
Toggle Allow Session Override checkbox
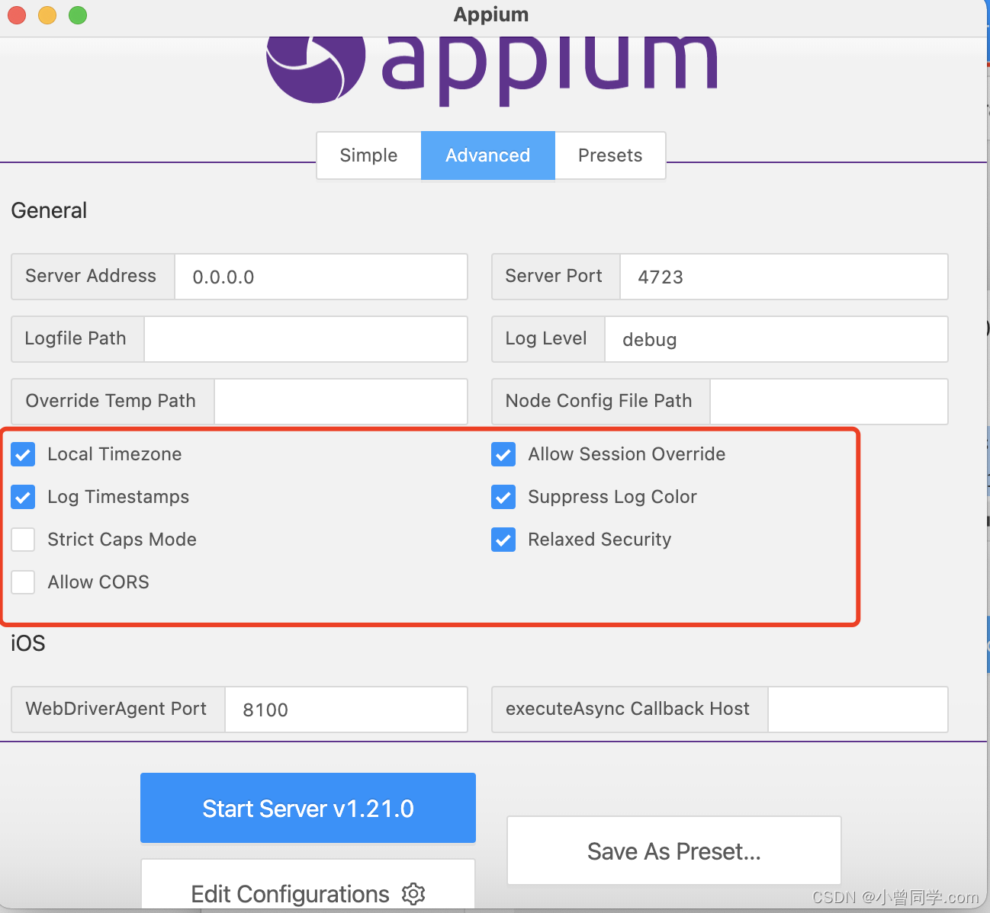click(503, 454)
